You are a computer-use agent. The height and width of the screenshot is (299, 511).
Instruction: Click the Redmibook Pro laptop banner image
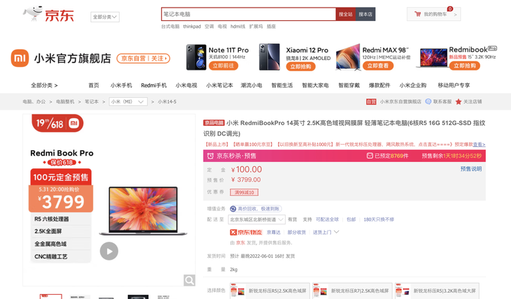432,58
